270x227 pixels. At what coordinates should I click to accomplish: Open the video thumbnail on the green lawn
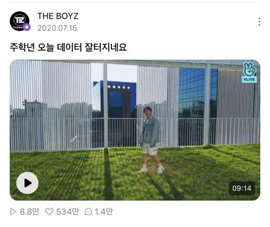point(135,130)
